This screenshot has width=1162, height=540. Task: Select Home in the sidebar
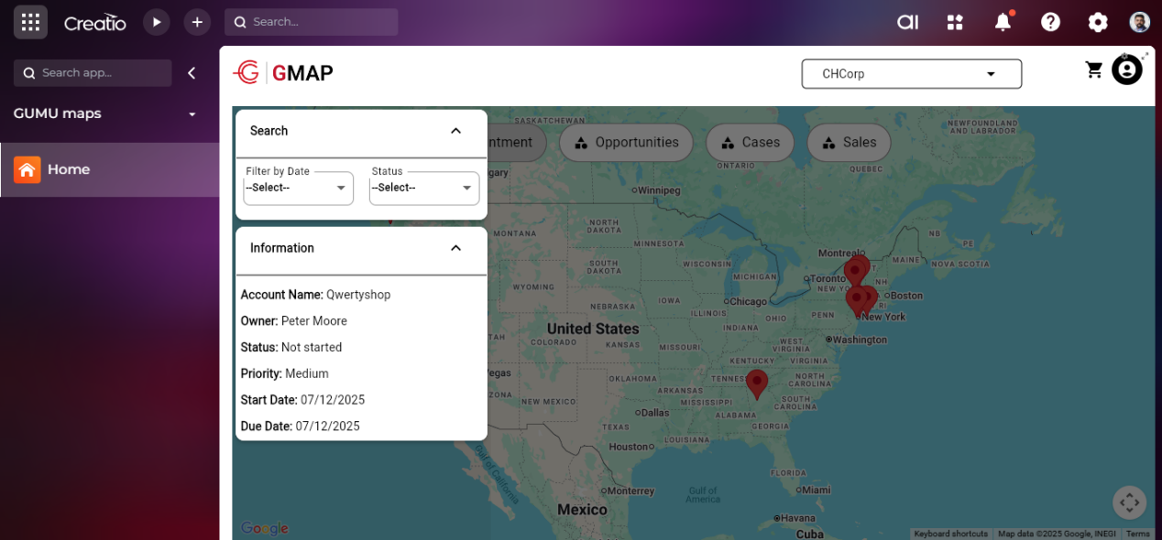[69, 169]
